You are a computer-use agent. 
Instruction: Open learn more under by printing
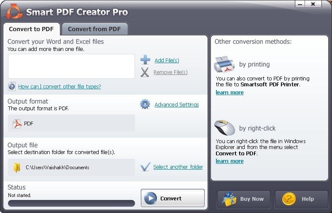pyautogui.click(x=229, y=93)
